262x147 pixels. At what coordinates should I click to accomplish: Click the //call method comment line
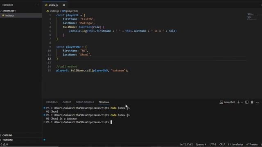[x=67, y=67]
